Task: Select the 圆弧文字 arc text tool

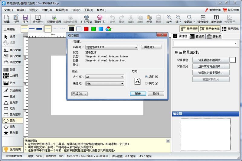Action: 12,62
